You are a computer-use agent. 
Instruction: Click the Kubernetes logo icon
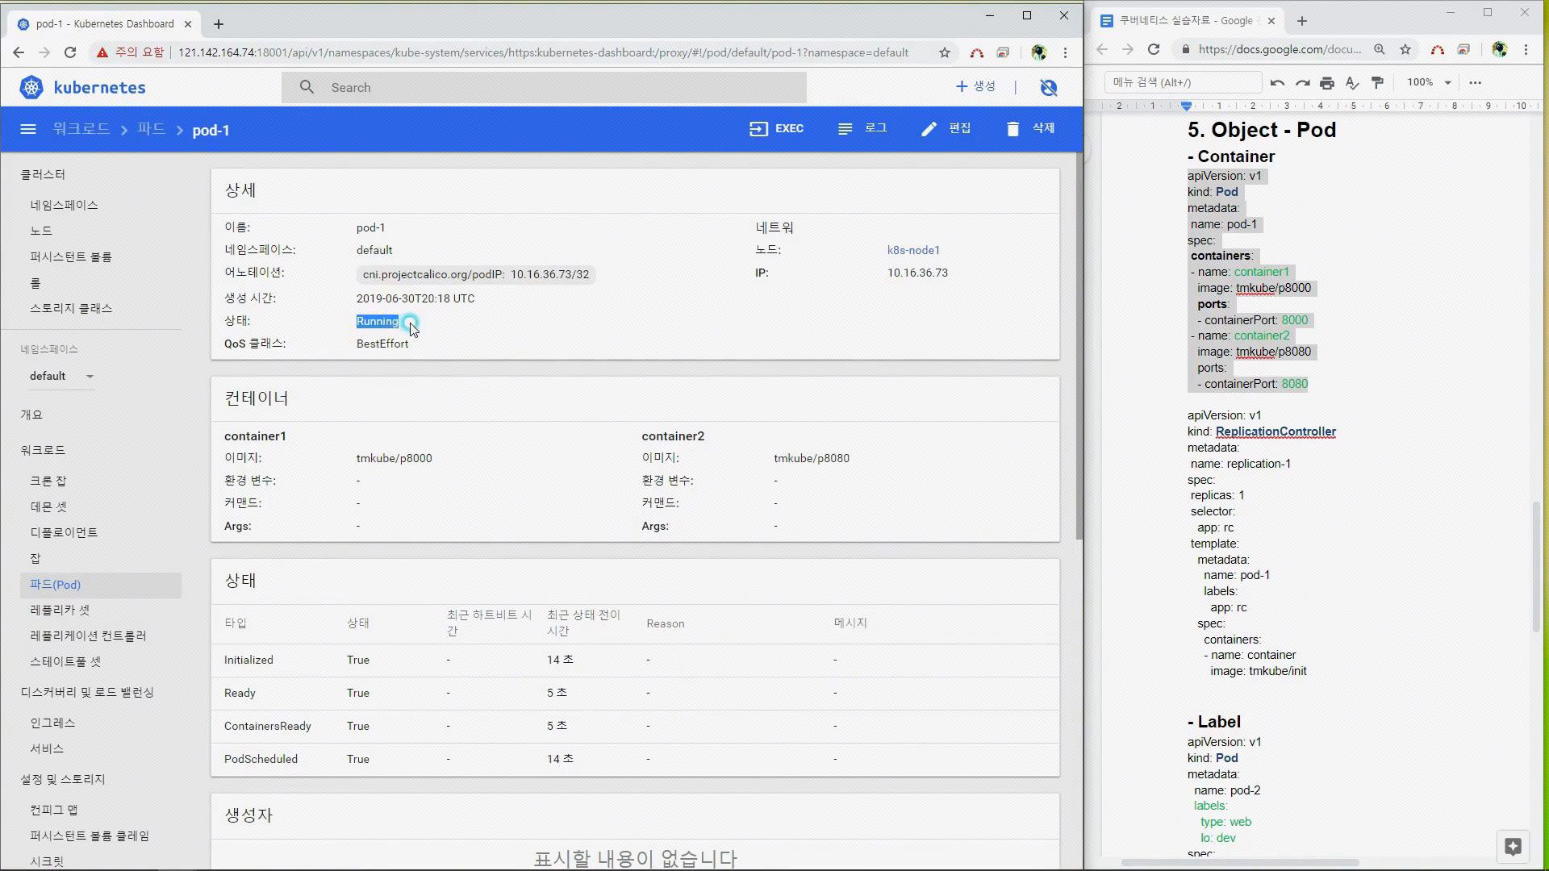pos(31,87)
